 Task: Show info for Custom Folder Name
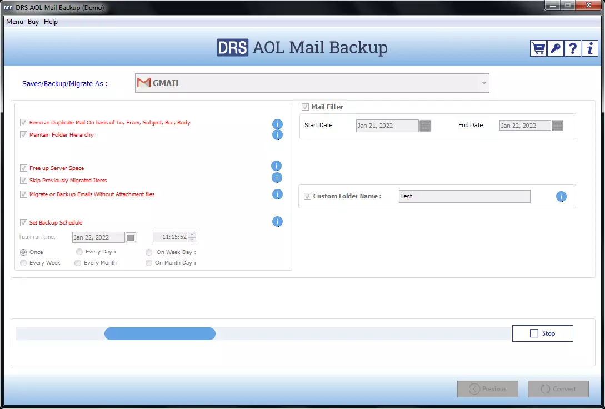tap(561, 197)
